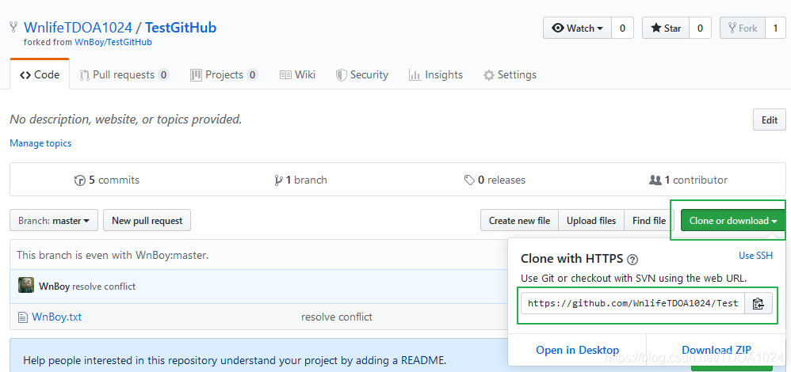Open the Settings tab
The image size is (791, 372).
tap(510, 74)
